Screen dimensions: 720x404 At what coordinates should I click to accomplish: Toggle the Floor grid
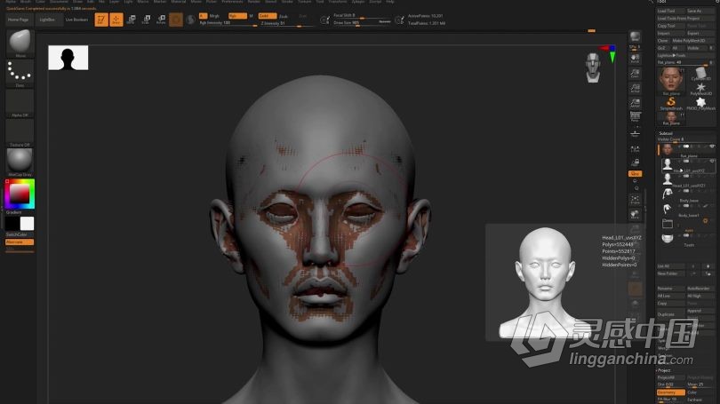(635, 133)
